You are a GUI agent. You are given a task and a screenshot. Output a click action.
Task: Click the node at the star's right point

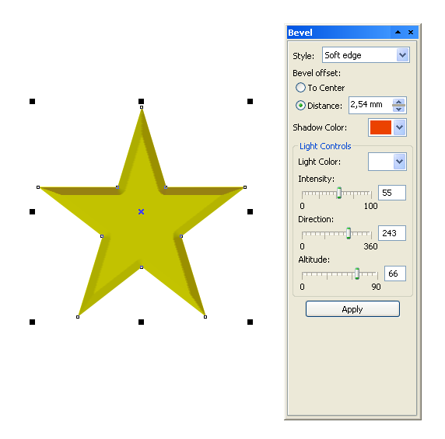point(245,187)
